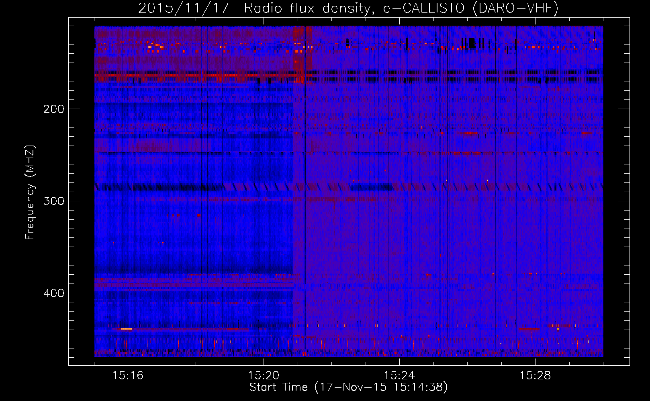Click the 200 frequency tick label
Image resolution: width=650 pixels, height=401 pixels.
pyautogui.click(x=54, y=109)
